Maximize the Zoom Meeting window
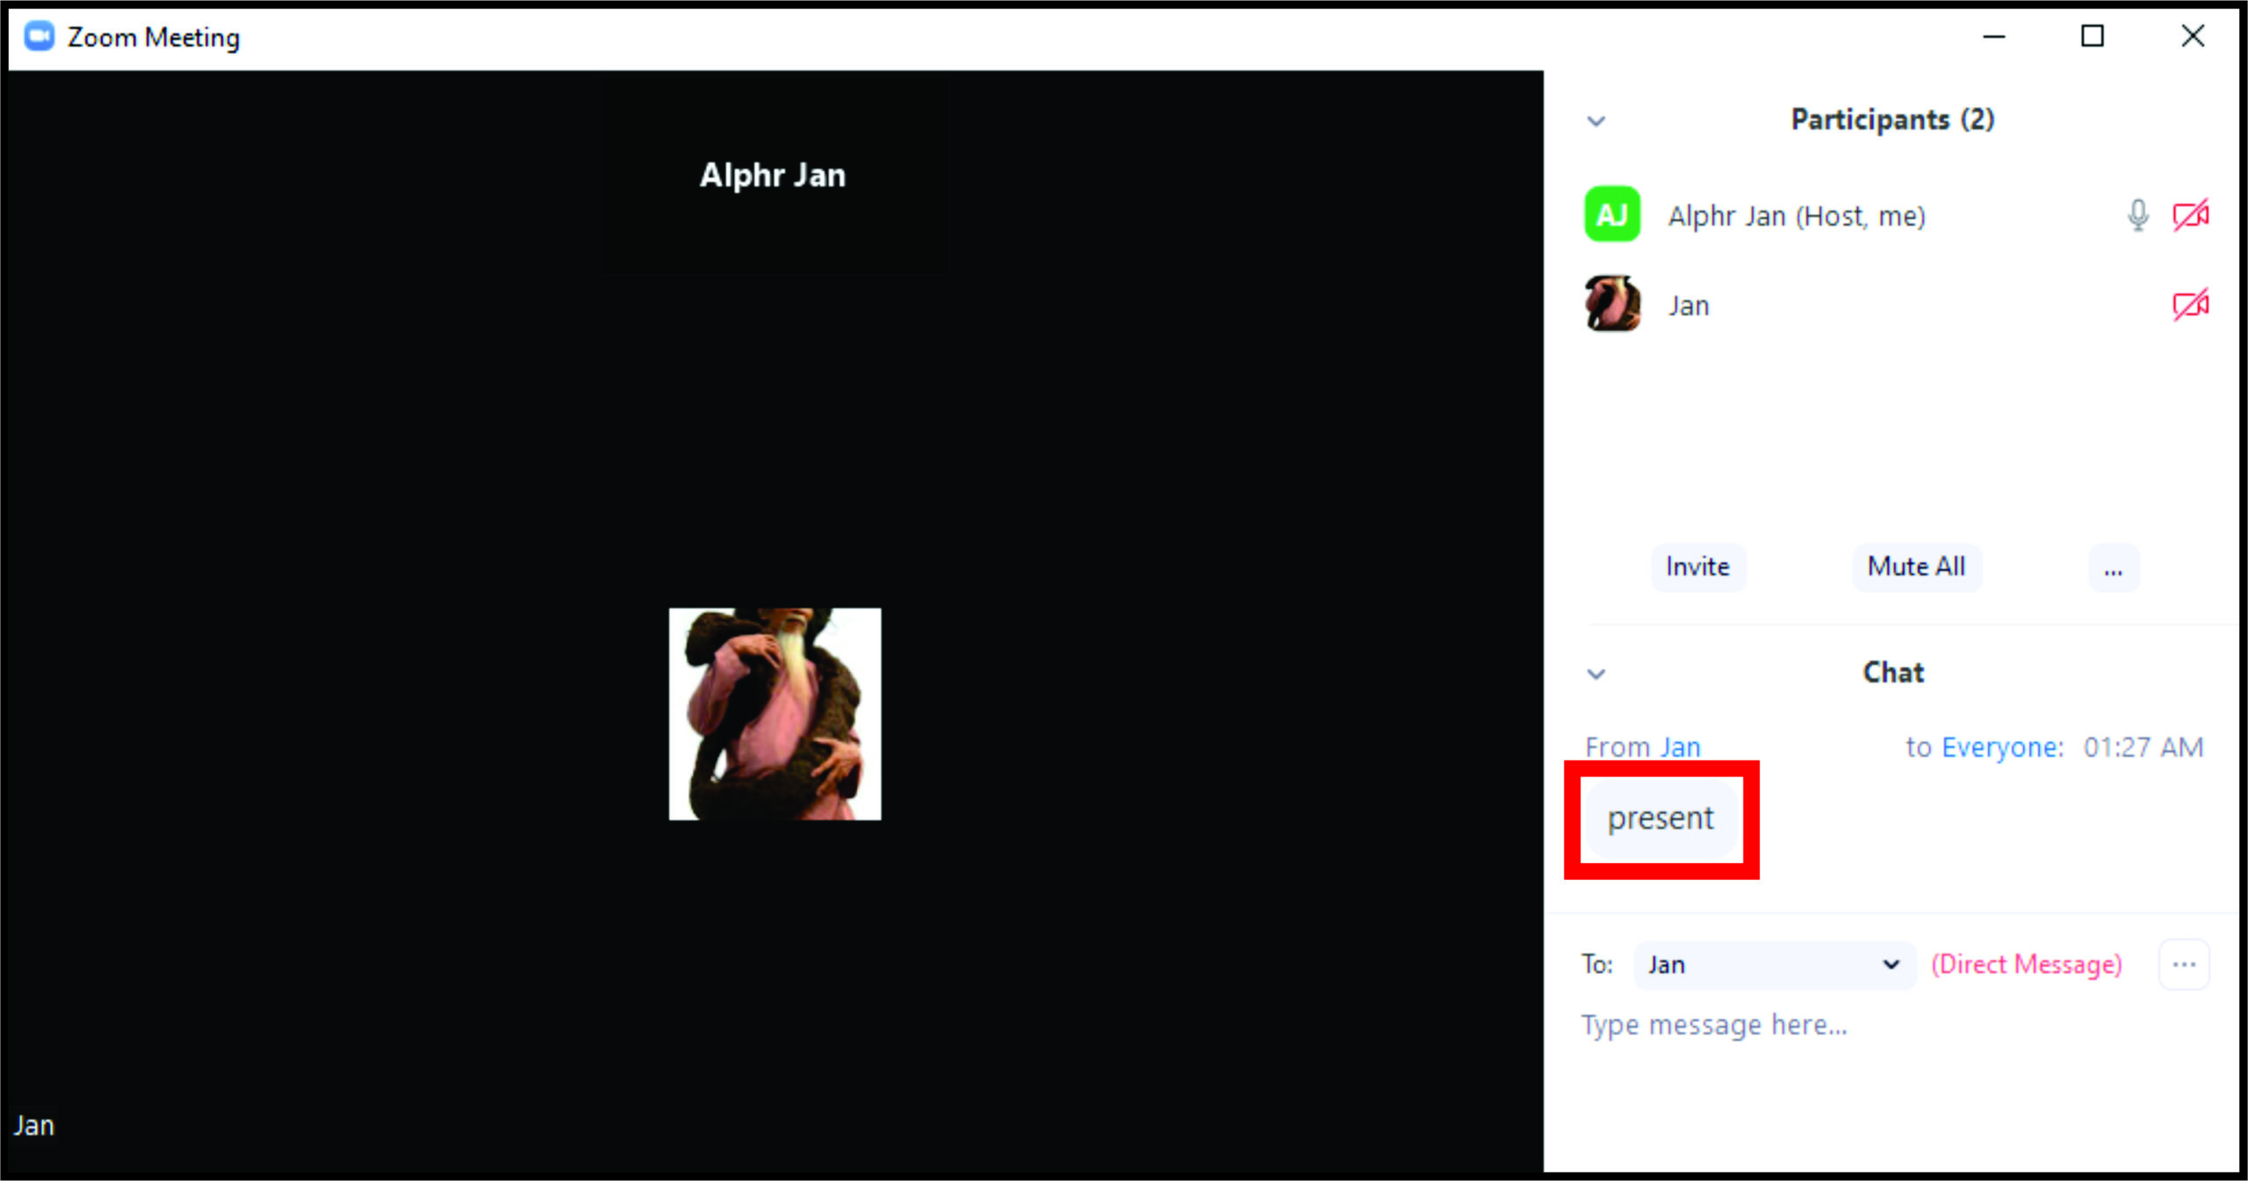The image size is (2248, 1181). [2093, 37]
